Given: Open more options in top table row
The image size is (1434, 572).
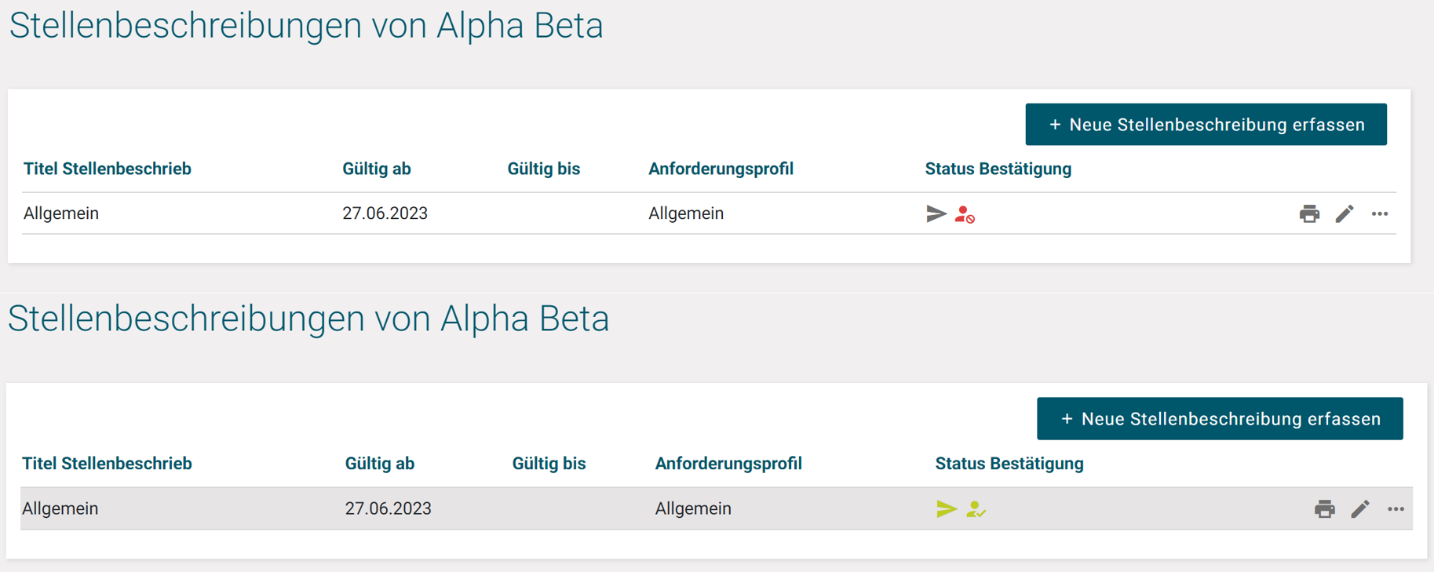Looking at the screenshot, I should (1380, 213).
